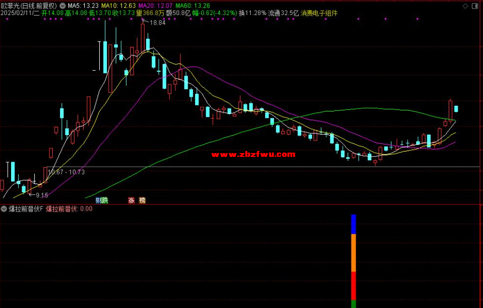Click the last cyan candlestick at right

456,109
